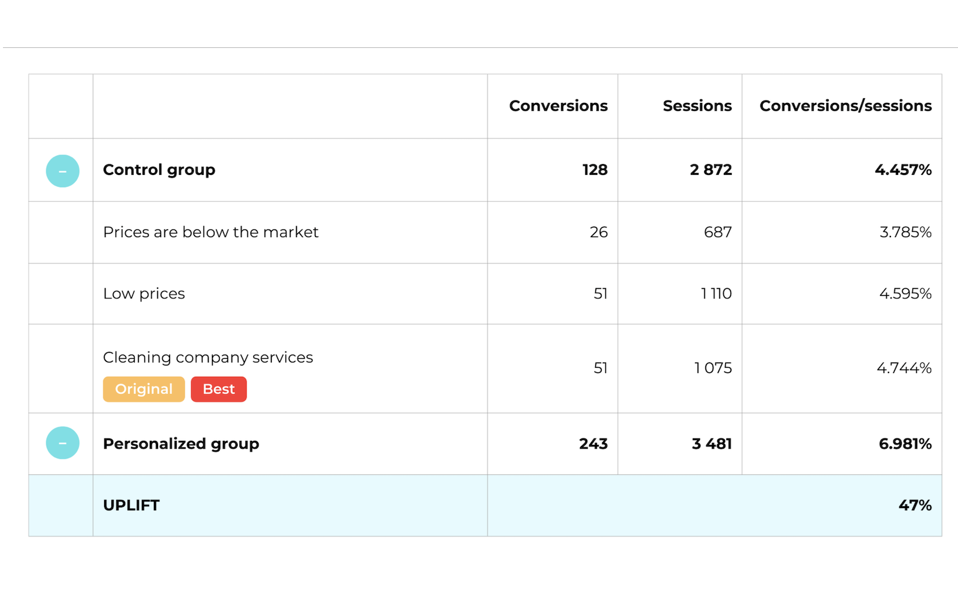
Task: Collapse the Control group rows
Action: coord(63,171)
